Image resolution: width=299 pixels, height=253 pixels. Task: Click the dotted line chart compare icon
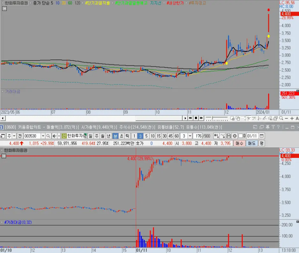(243, 118)
